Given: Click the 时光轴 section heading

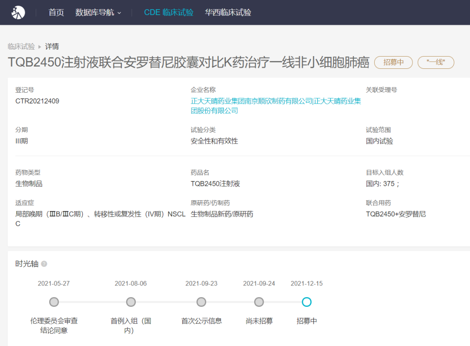Looking at the screenshot, I should 27,264.
